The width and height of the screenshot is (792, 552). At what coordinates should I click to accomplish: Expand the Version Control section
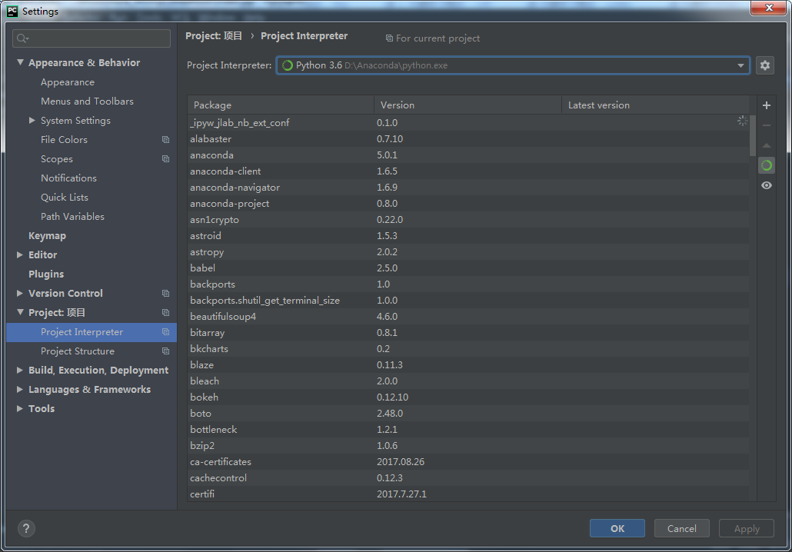pyautogui.click(x=20, y=293)
